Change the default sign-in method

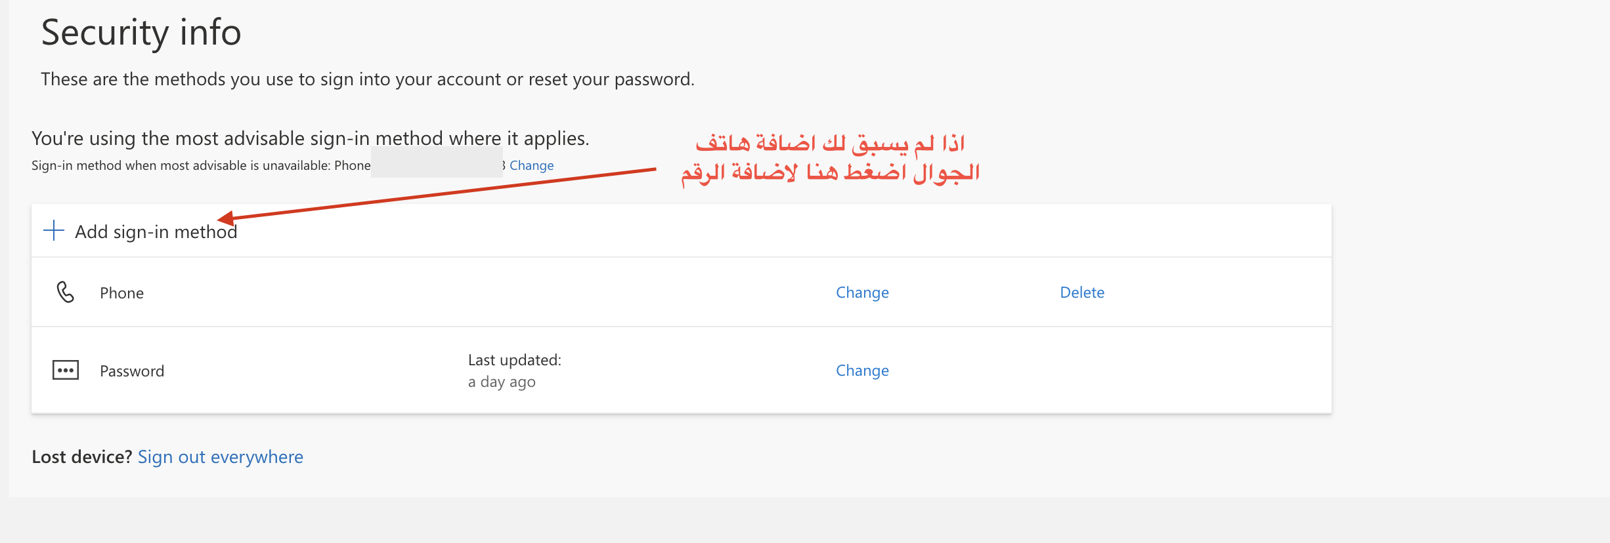pyautogui.click(x=531, y=165)
